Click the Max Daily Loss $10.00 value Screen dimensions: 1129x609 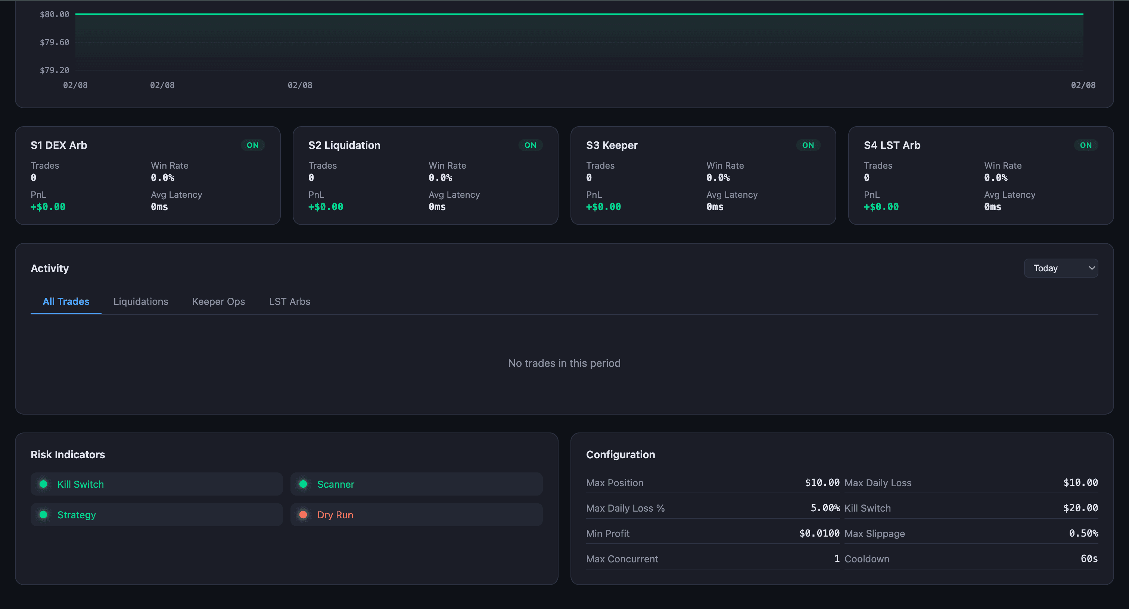(1080, 482)
